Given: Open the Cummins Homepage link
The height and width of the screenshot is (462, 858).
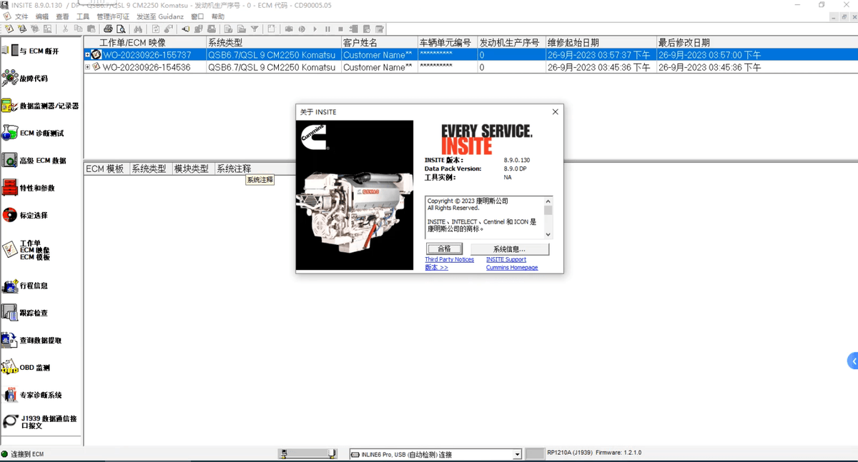Looking at the screenshot, I should point(512,268).
